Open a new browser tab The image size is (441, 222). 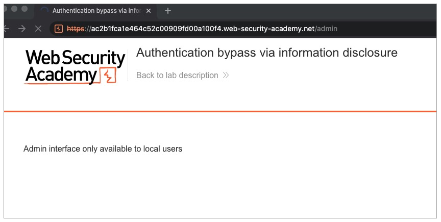click(168, 11)
